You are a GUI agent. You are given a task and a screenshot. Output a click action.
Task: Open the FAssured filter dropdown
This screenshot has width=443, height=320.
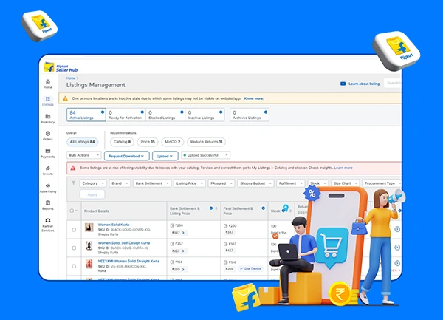click(x=221, y=183)
